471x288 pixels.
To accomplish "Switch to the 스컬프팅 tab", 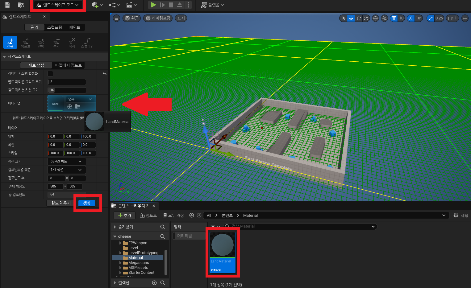I will (x=55, y=27).
